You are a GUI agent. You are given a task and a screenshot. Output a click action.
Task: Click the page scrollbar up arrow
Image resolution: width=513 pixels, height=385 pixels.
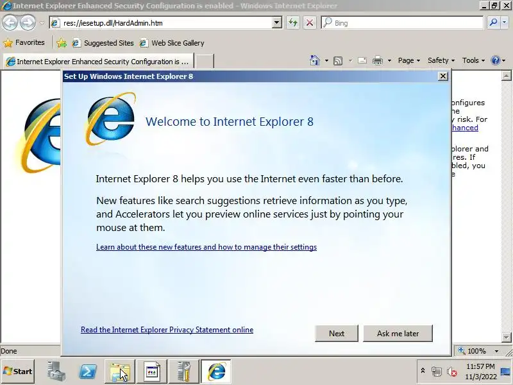click(506, 76)
